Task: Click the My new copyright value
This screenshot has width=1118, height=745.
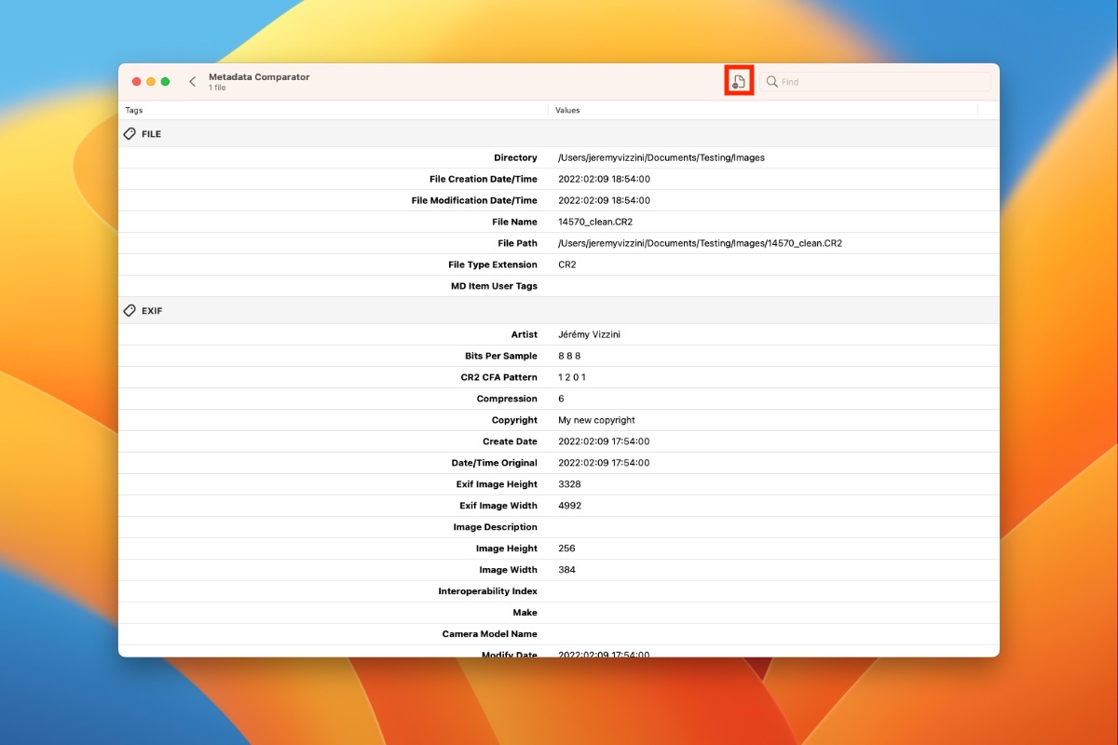Action: (596, 420)
